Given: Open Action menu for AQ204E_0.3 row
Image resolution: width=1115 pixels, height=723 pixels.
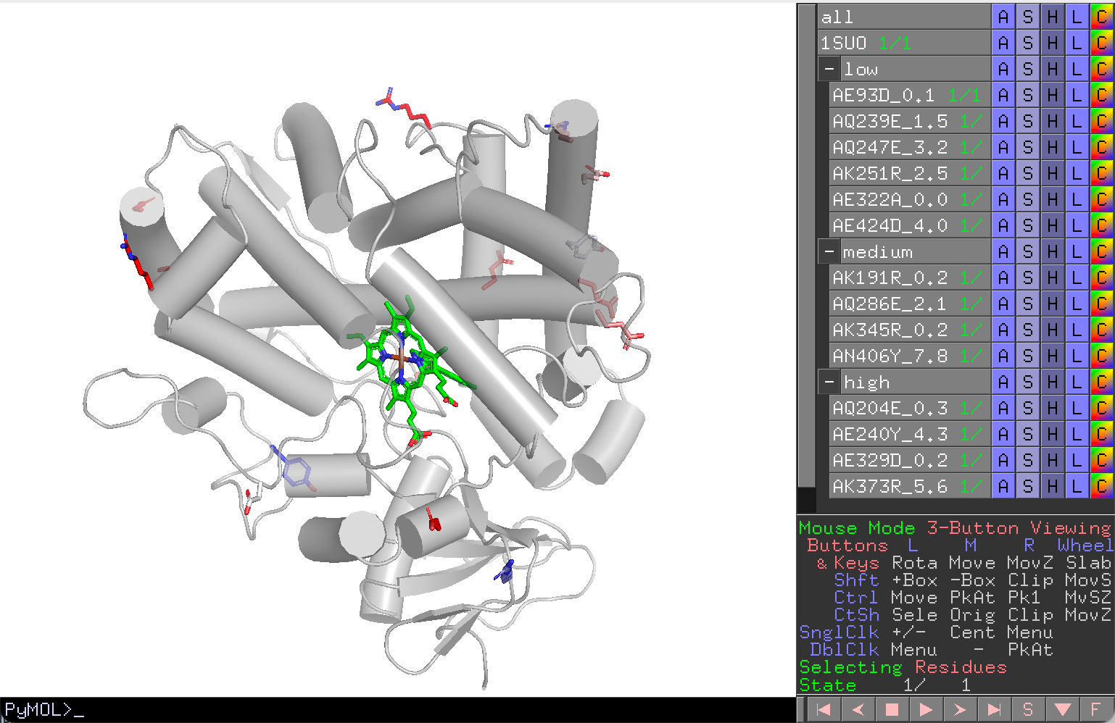Looking at the screenshot, I should (1003, 408).
